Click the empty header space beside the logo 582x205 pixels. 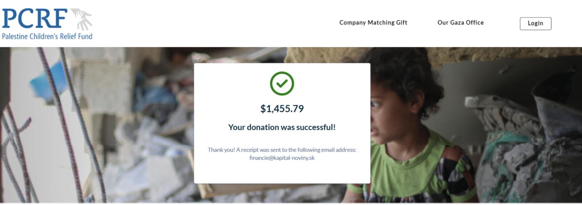coord(208,23)
